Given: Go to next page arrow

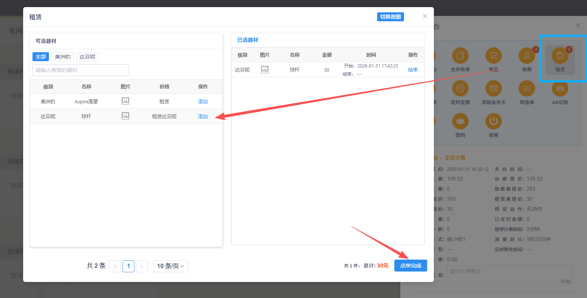Looking at the screenshot, I should tap(142, 266).
